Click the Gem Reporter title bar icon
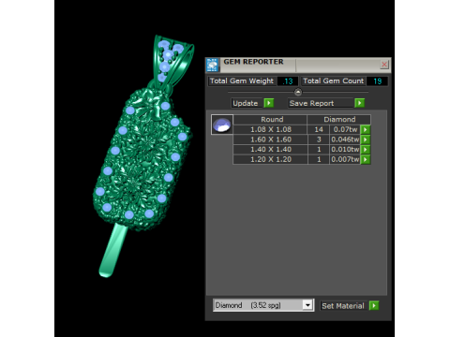 click(213, 65)
